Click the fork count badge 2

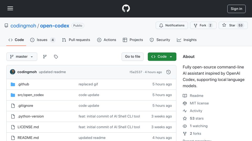click(x=210, y=25)
